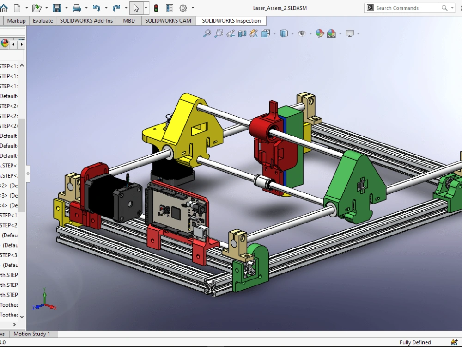Select the Apply Scene icon
The image size is (462, 347).
pos(331,33)
